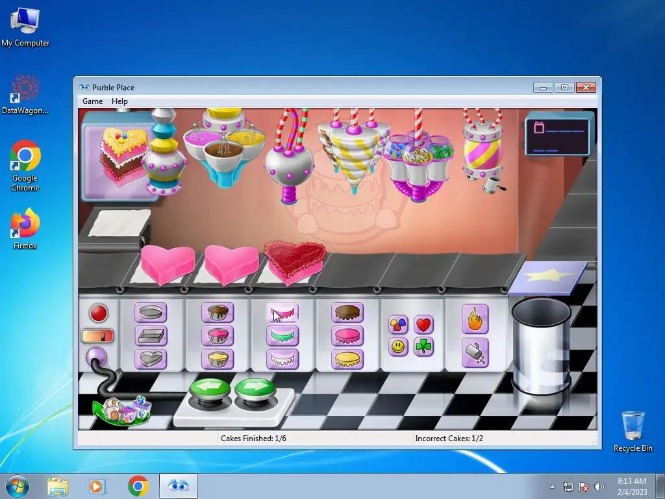Add the green clover decoration
The width and height of the screenshot is (665, 499).
click(x=423, y=347)
